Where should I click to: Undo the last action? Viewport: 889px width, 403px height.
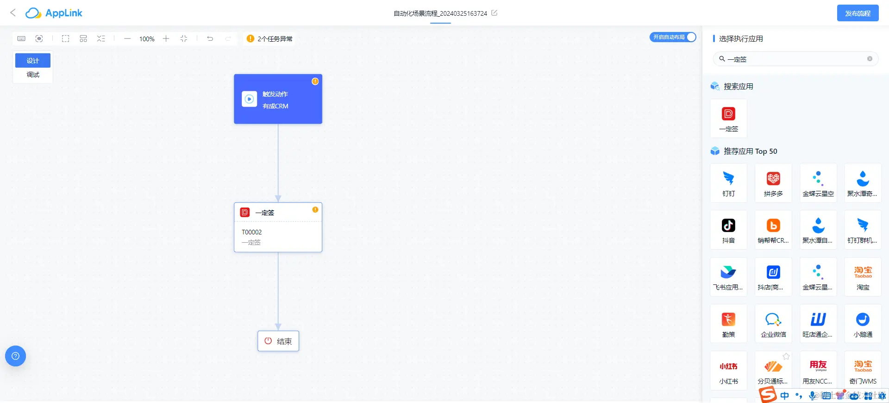coord(210,38)
